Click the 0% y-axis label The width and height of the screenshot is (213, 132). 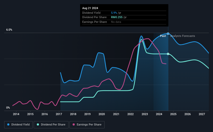8,108
